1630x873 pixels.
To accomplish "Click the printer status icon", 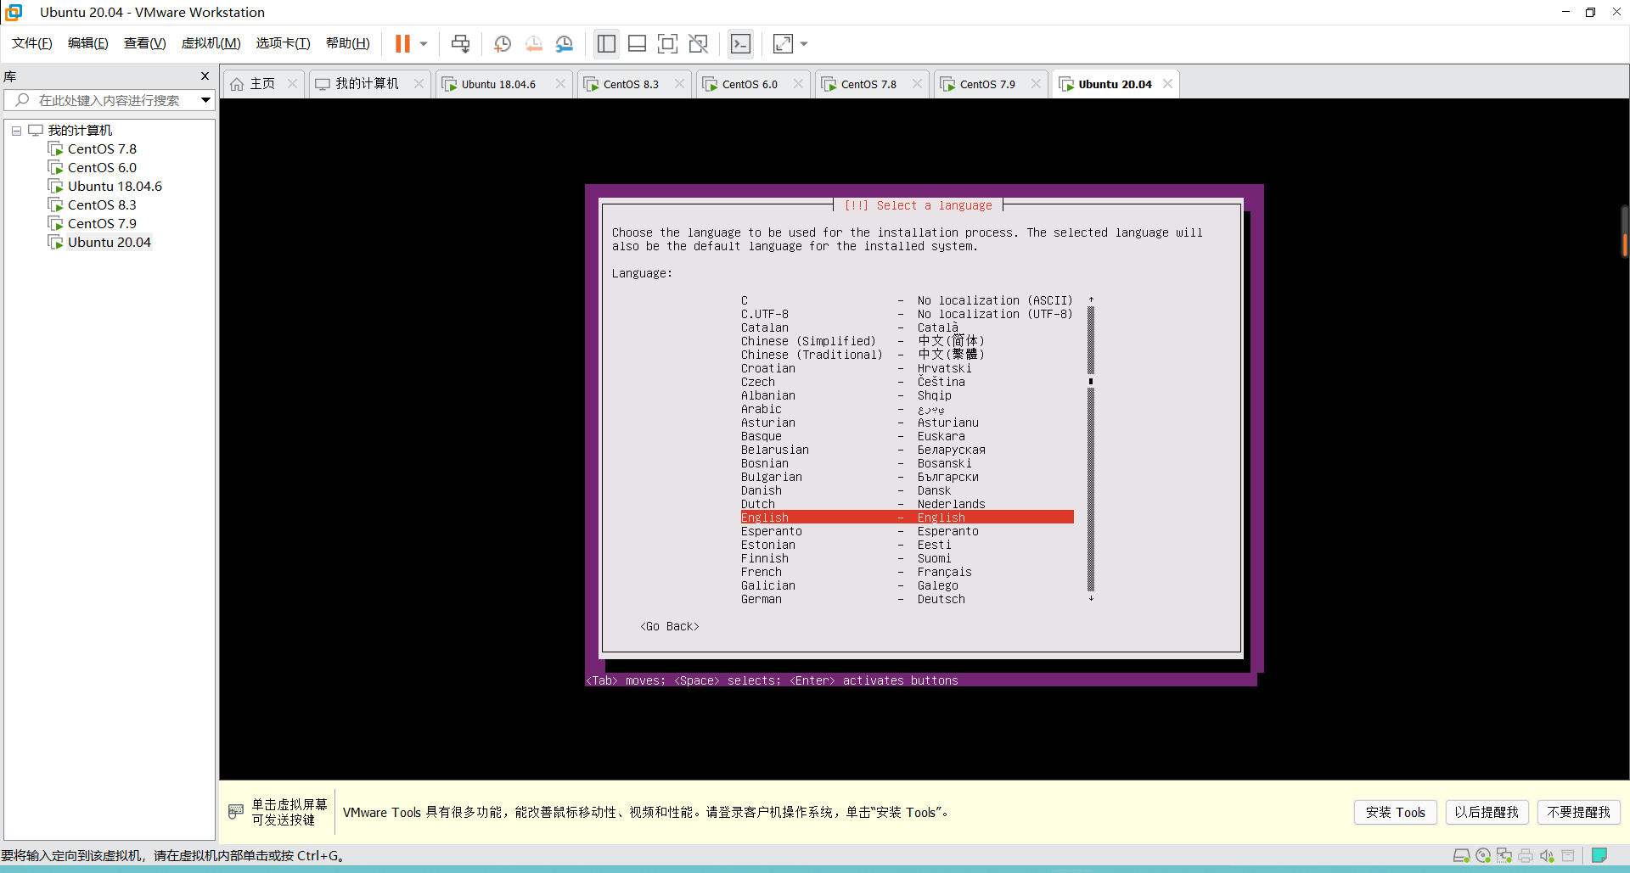I will [1526, 855].
